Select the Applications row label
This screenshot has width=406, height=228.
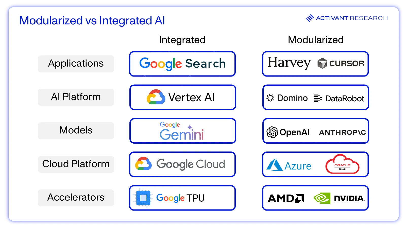(76, 64)
